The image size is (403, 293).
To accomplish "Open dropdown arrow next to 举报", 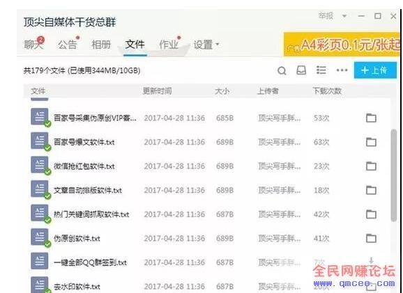I will pyautogui.click(x=344, y=16).
